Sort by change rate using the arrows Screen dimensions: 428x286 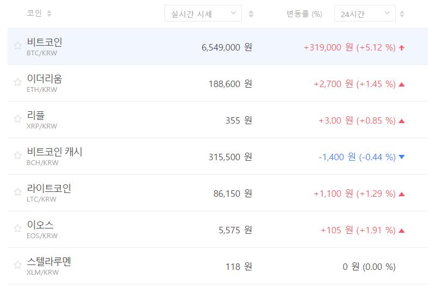click(402, 14)
